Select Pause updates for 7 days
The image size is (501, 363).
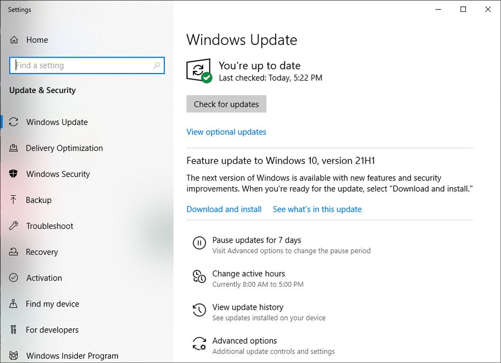tap(256, 240)
